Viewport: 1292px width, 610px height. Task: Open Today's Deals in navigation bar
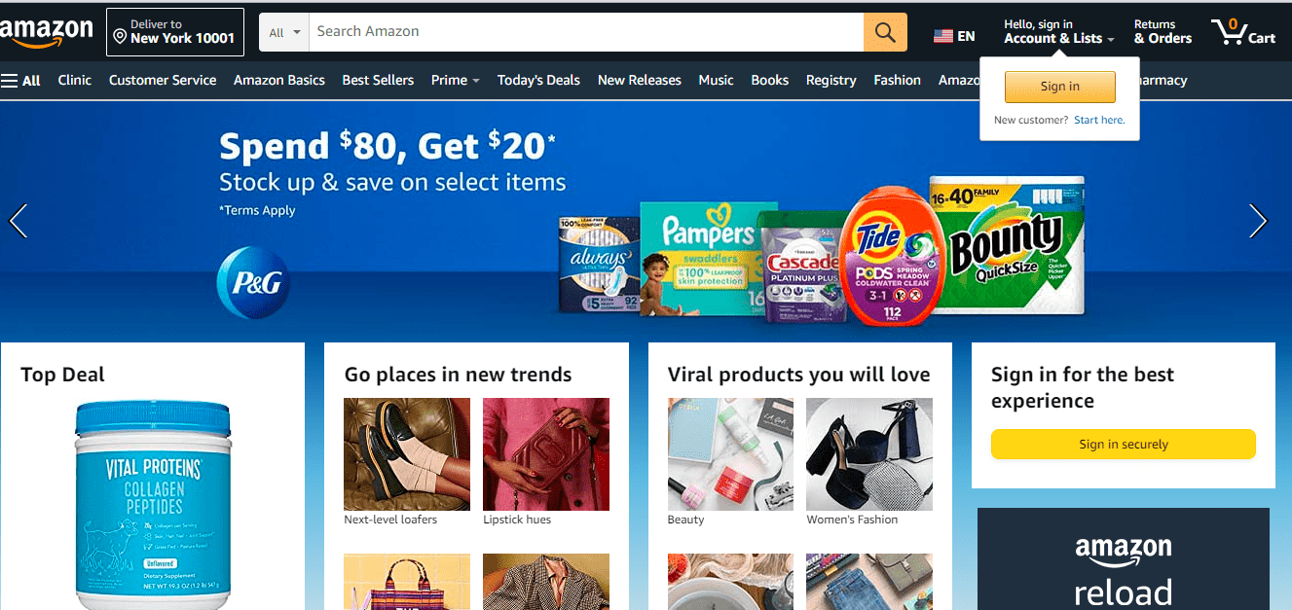coord(538,81)
